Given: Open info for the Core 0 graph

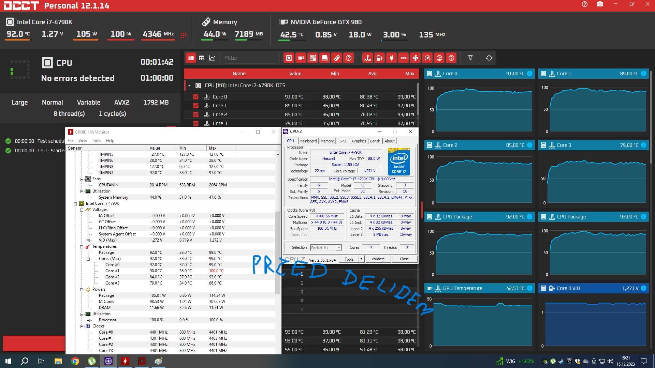Looking at the screenshot, I should pyautogui.click(x=529, y=74).
